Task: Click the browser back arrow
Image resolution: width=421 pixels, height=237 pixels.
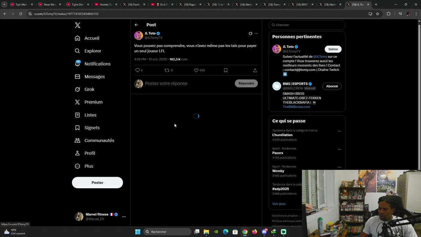Action: [x=5, y=14]
